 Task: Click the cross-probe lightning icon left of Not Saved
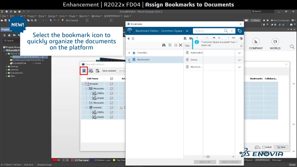click(63, 20)
